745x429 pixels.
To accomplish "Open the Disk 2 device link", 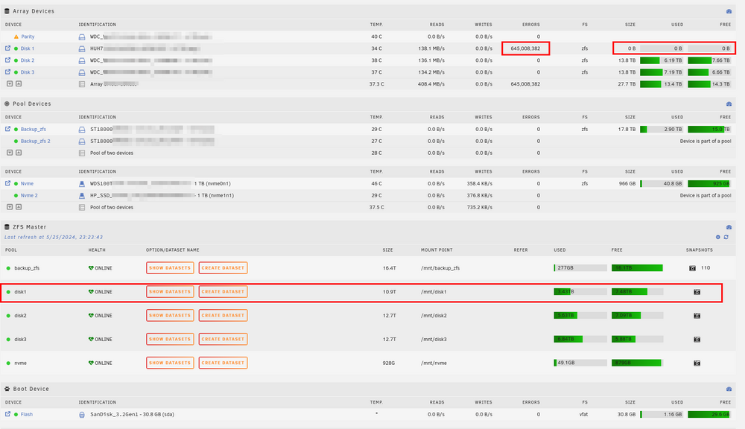I will click(x=27, y=60).
